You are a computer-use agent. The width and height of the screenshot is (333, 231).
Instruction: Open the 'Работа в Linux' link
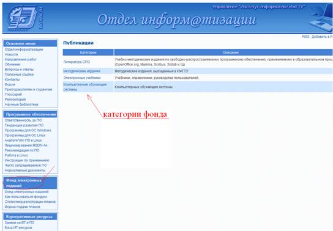pos(16,155)
